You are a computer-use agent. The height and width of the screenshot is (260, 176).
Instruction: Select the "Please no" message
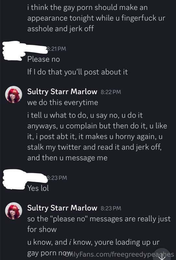[x=44, y=59]
